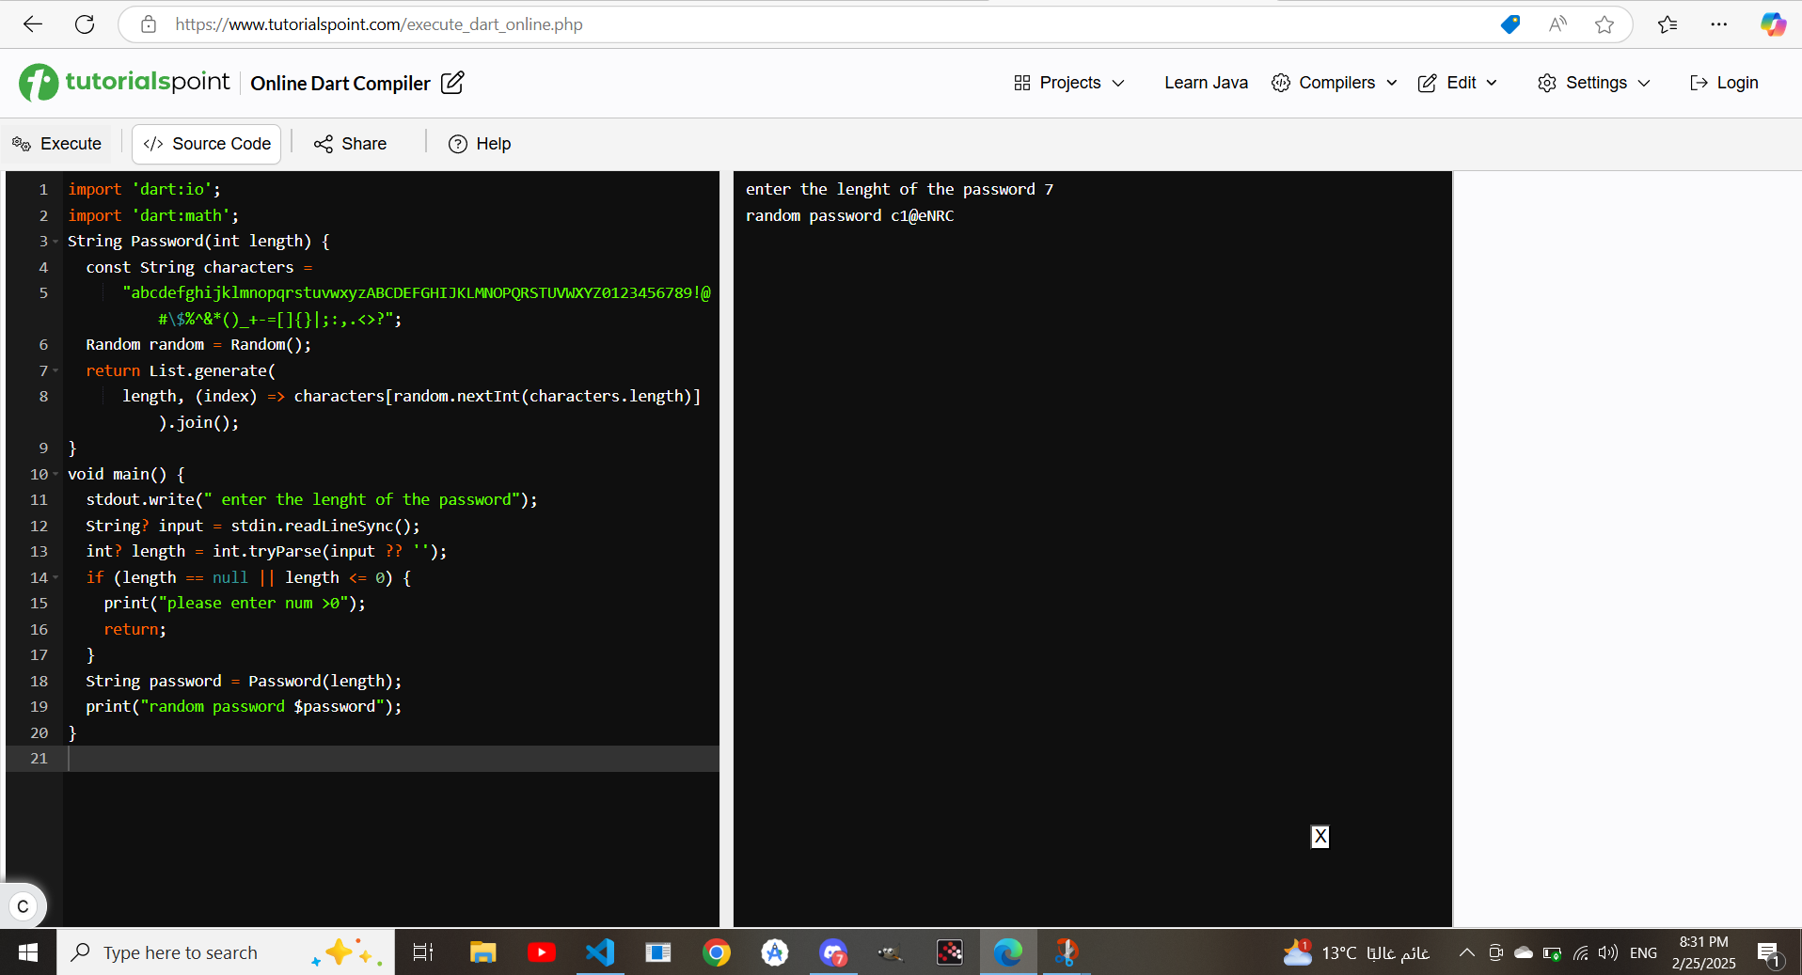Screen dimensions: 1802x975
Task: Expand the Edit dropdown menu
Action: tap(1457, 83)
